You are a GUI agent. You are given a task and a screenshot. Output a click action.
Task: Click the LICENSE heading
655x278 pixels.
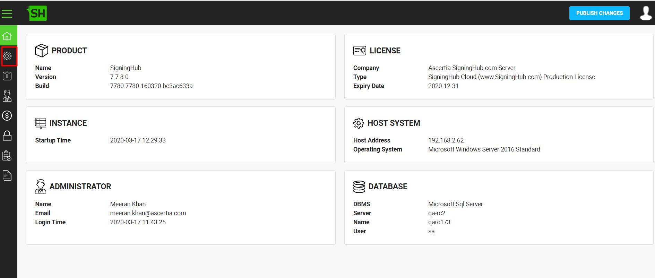[385, 51]
